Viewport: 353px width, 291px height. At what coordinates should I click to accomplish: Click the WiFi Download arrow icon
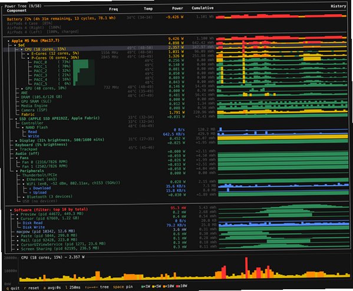coord(30,189)
